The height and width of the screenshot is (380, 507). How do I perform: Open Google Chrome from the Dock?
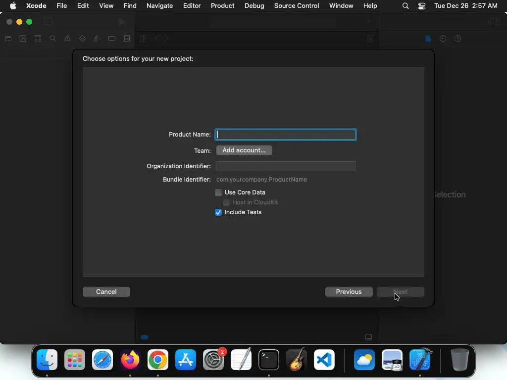[158, 360]
